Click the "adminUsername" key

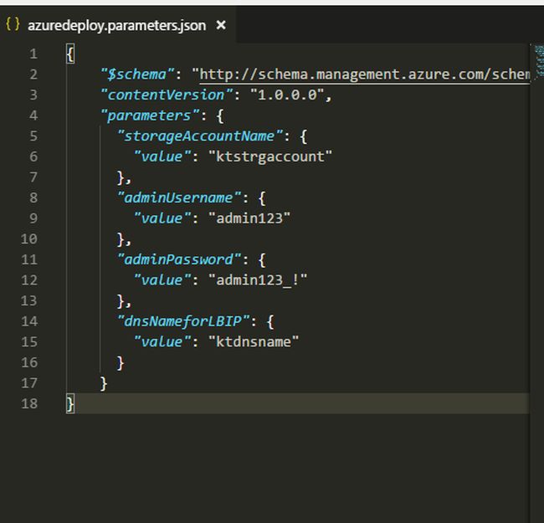click(179, 198)
